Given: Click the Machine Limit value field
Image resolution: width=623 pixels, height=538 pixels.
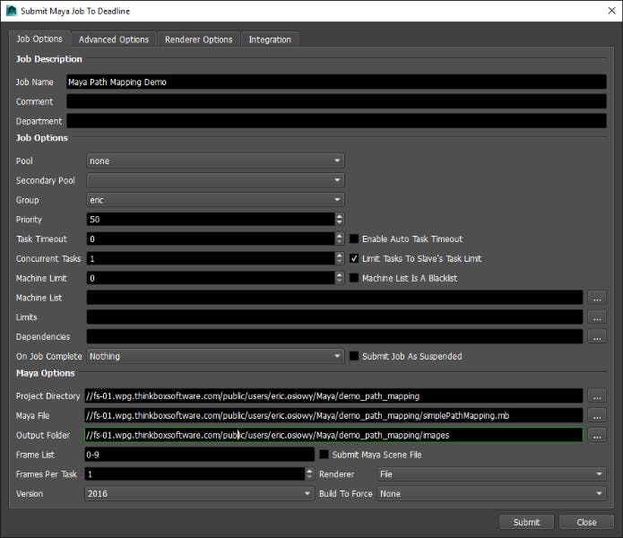Looking at the screenshot, I should 211,278.
